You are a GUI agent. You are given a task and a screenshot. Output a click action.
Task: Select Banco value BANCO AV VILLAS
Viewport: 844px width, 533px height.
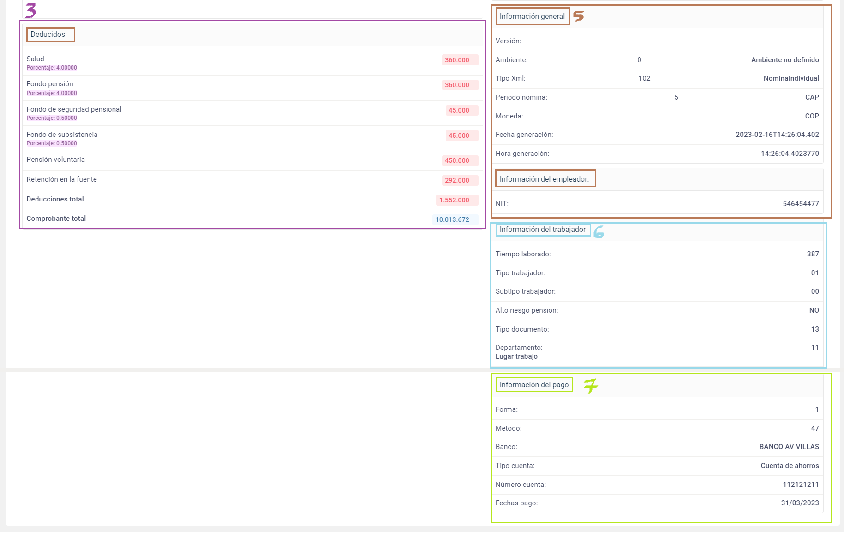click(x=789, y=447)
